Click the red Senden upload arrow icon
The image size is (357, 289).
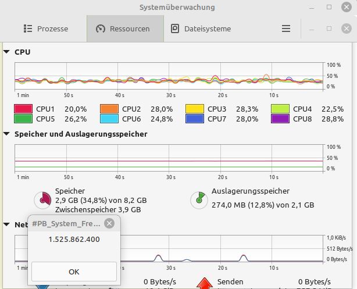[206, 284]
